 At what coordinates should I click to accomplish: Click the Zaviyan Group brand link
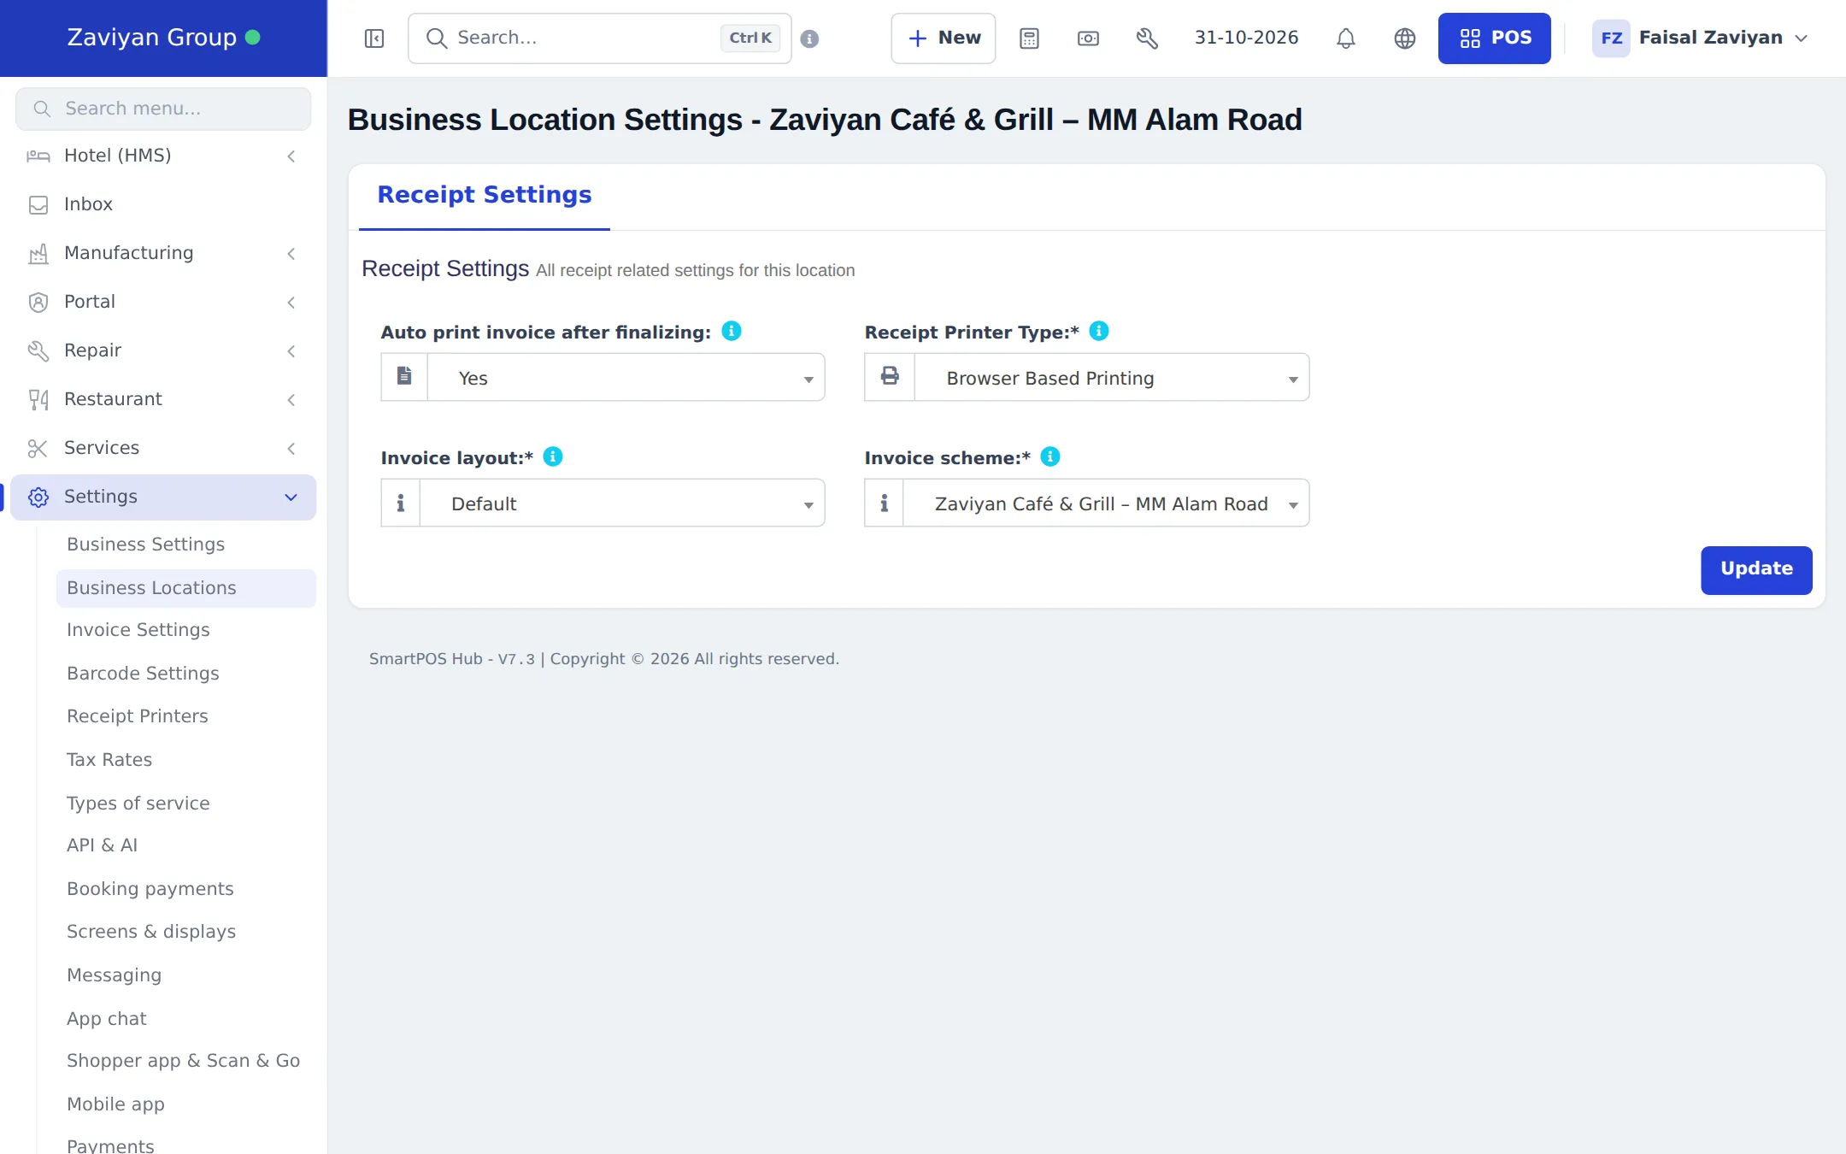[x=163, y=38]
